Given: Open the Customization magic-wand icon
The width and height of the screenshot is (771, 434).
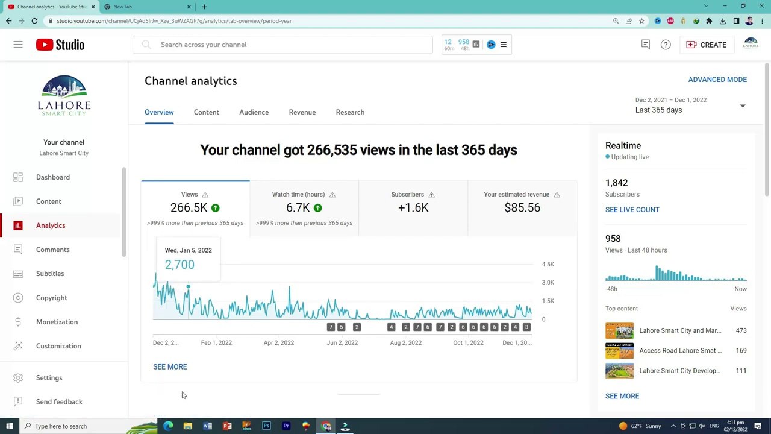Looking at the screenshot, I should pos(18,346).
